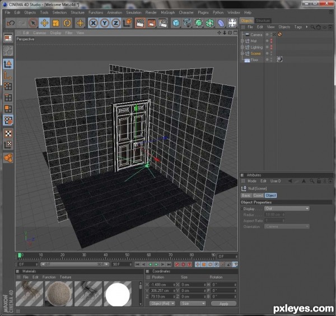Expand the Lighting null object
The height and width of the screenshot is (316, 336).
(x=242, y=47)
